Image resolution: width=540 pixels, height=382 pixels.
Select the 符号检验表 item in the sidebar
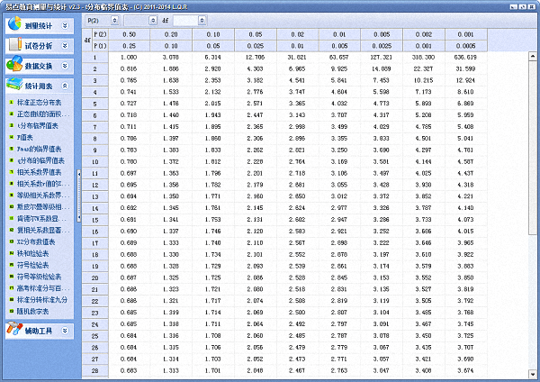(x=38, y=264)
